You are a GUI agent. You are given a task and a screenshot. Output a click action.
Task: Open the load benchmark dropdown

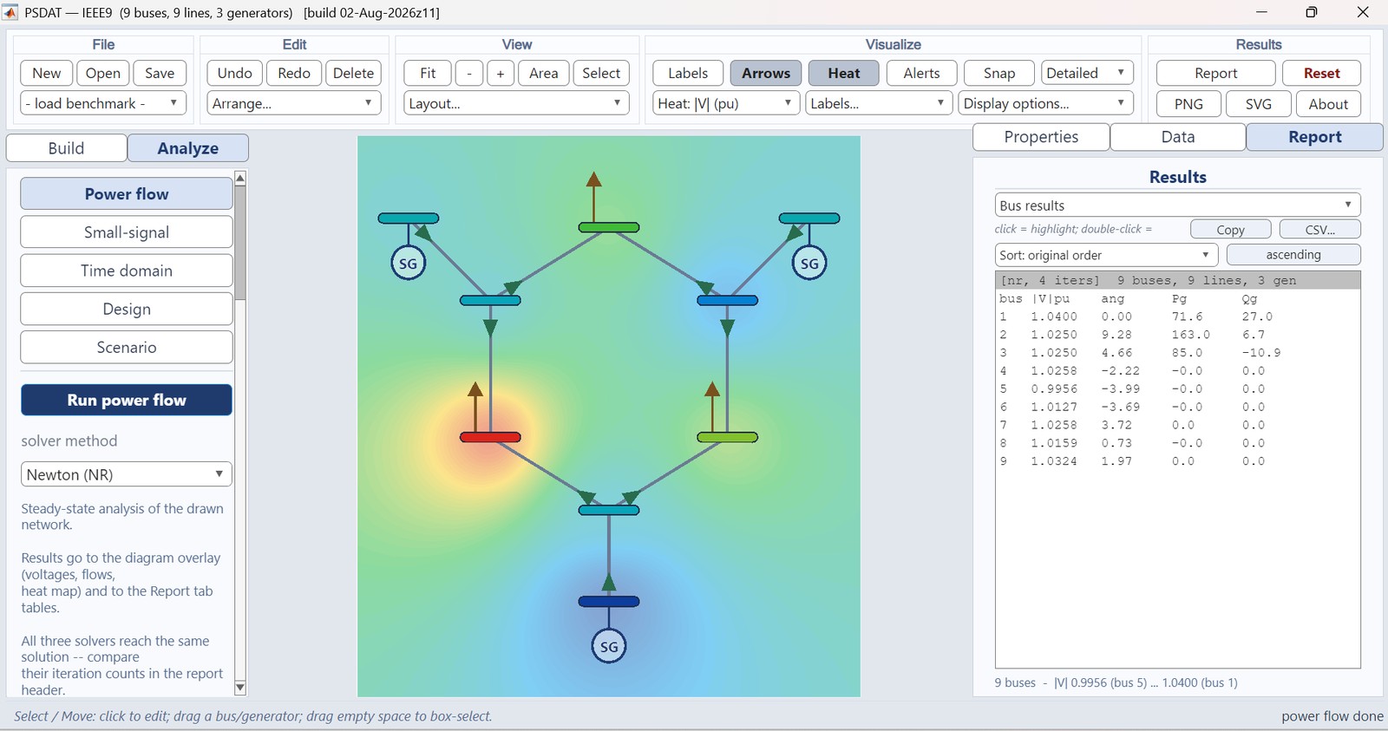pyautogui.click(x=103, y=103)
